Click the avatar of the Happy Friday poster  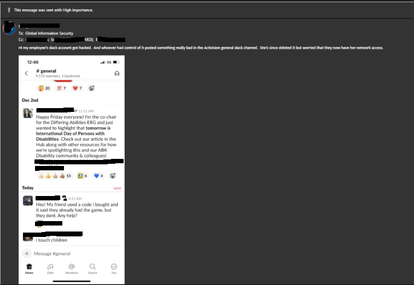click(28, 113)
